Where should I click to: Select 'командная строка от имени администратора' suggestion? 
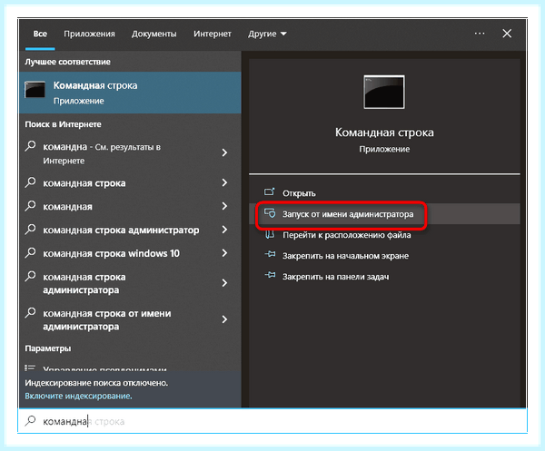(x=106, y=320)
